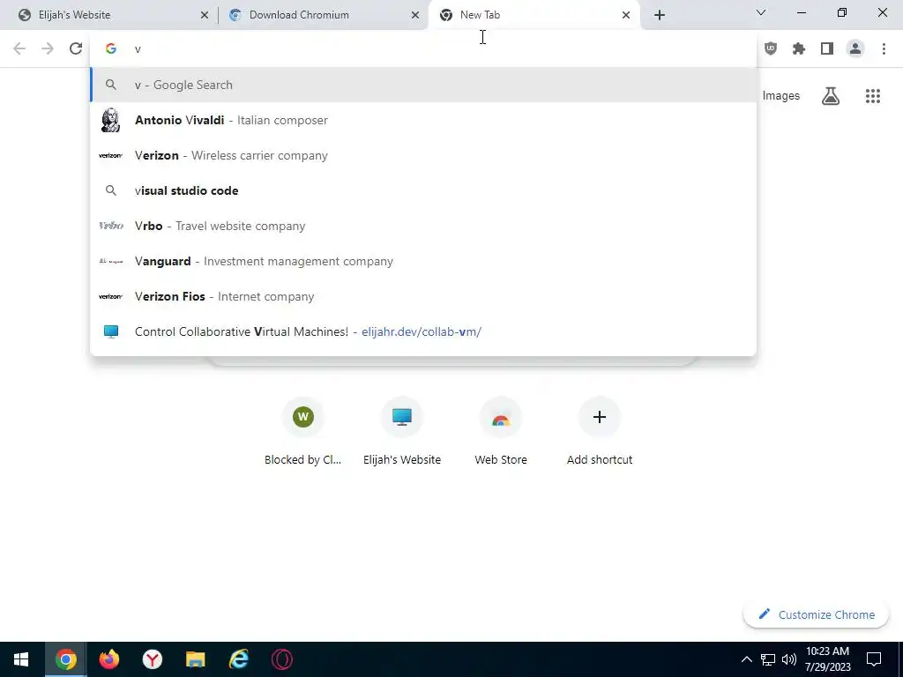Open the uBlock shield extension icon

click(x=771, y=49)
